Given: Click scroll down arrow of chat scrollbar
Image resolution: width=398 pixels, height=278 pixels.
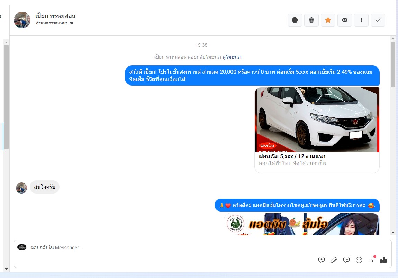Looking at the screenshot, I should [x=393, y=232].
